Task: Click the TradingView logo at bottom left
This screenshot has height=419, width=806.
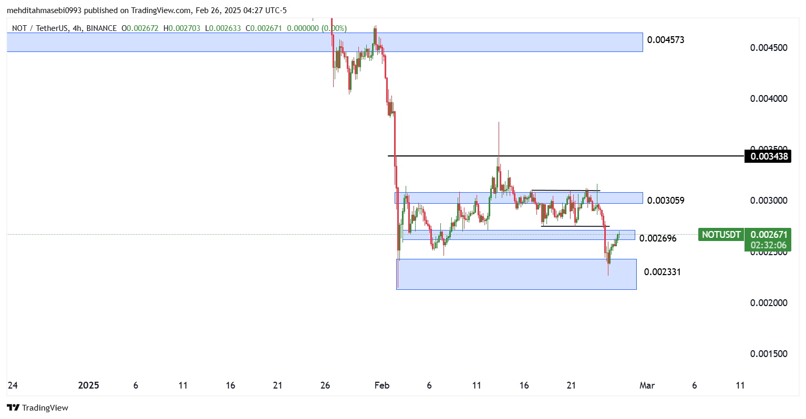Action: point(37,407)
